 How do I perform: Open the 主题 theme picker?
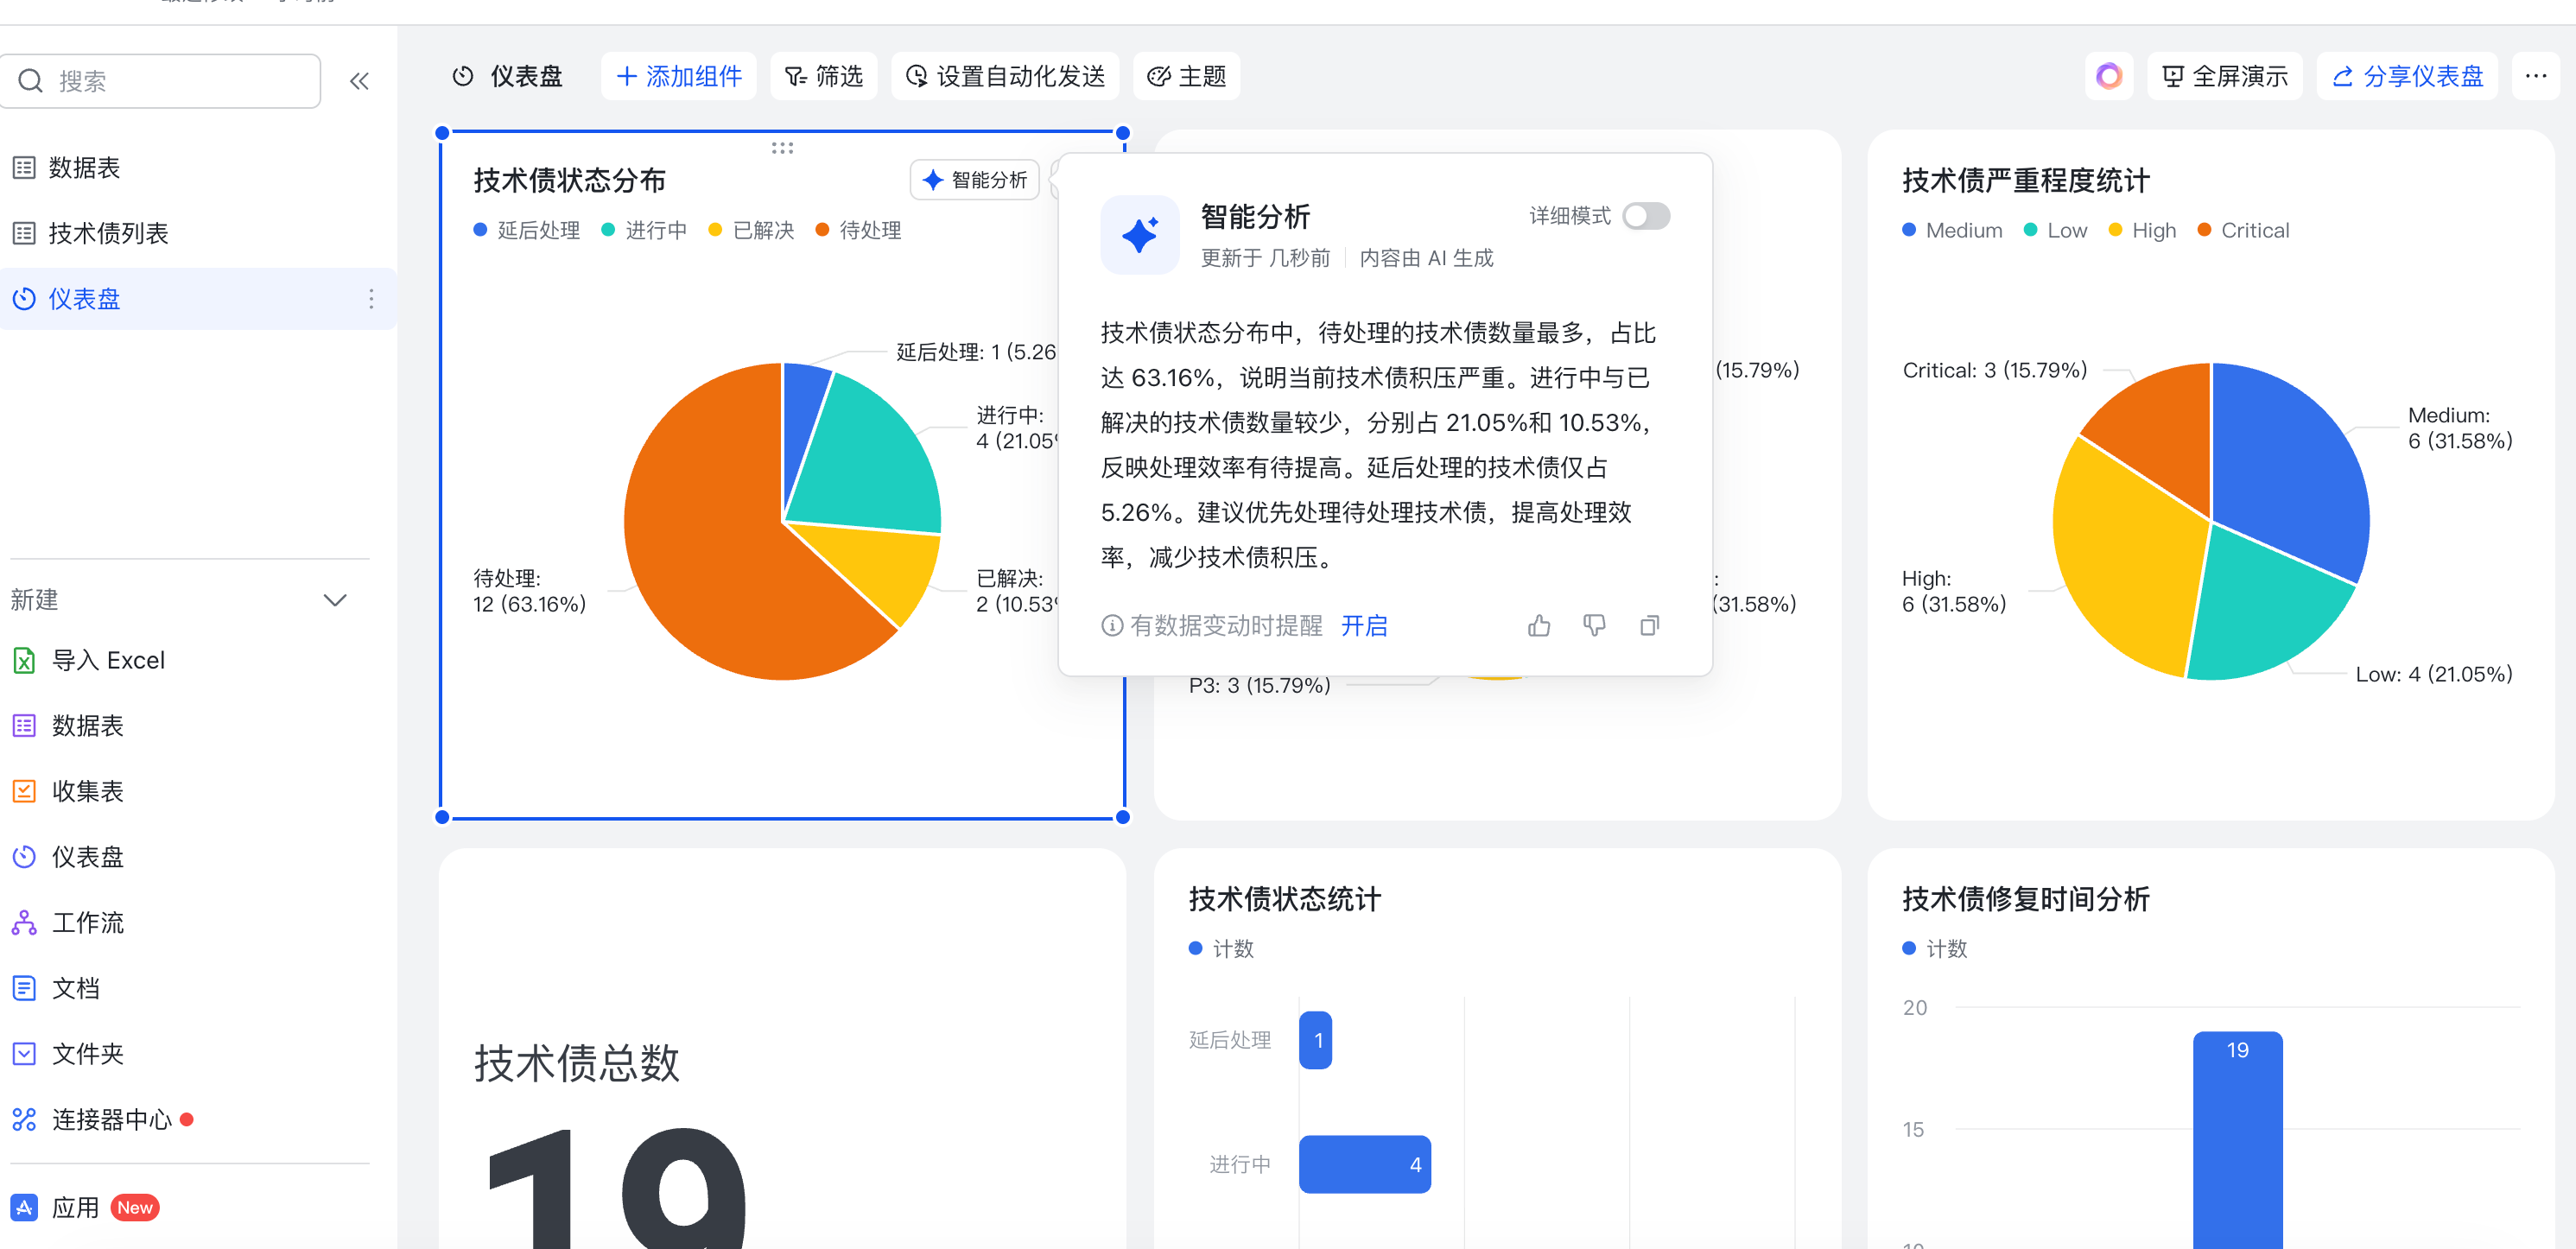[x=1186, y=77]
